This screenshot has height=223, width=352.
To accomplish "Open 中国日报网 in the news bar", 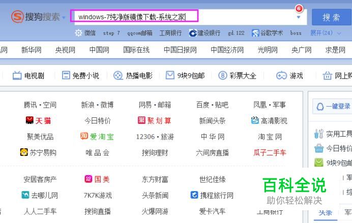I will 180,50.
